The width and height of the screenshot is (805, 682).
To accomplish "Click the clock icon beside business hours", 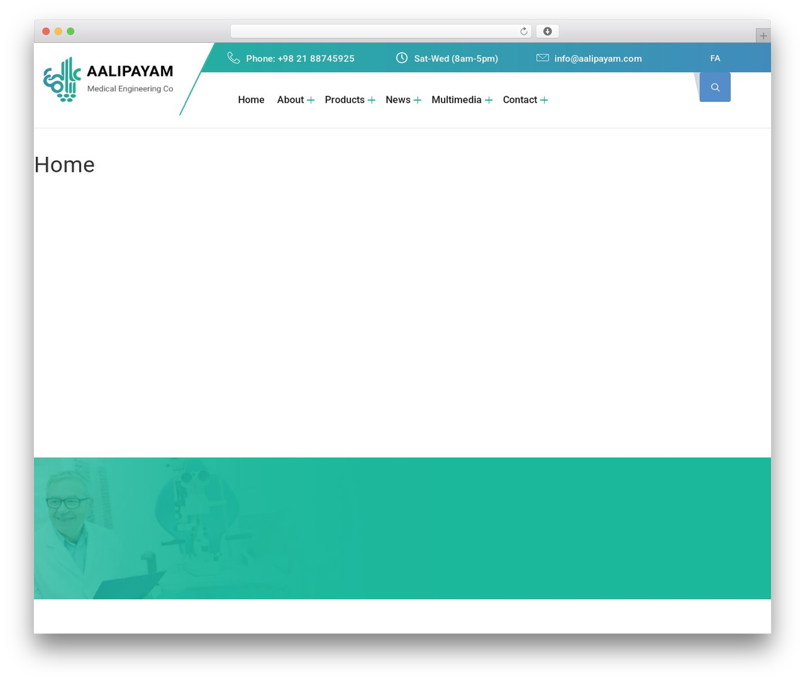I will [x=402, y=58].
